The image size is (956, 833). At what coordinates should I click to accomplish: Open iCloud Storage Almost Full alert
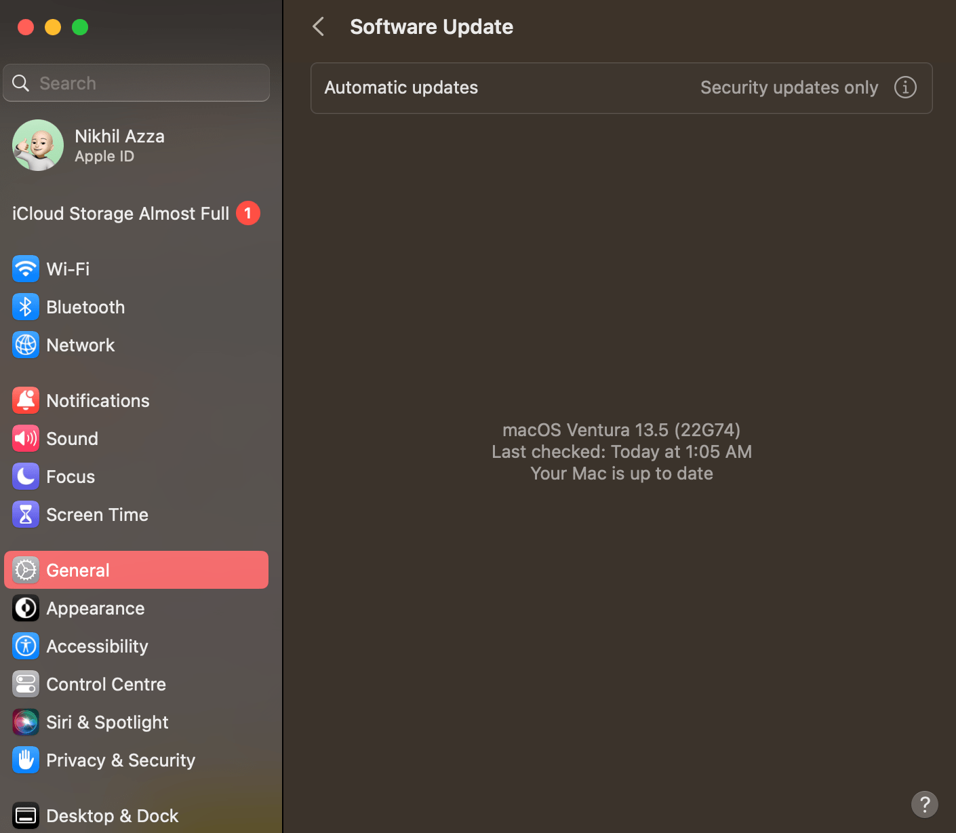136,214
